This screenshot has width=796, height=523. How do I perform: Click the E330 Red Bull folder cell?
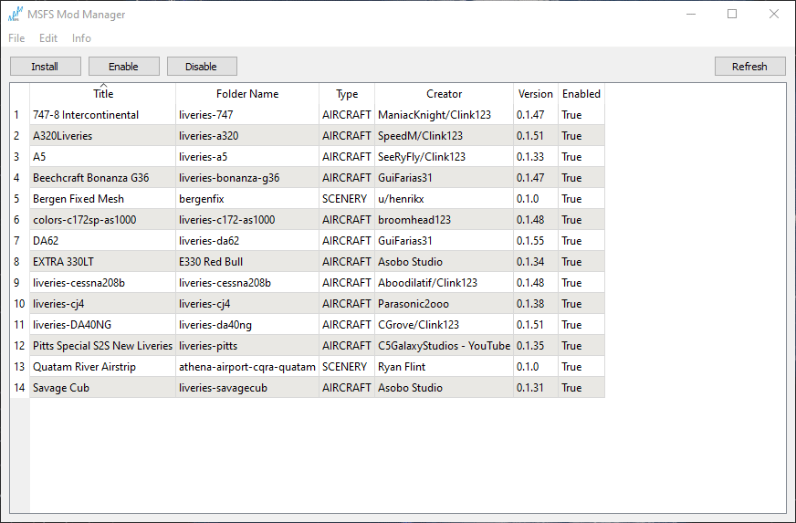point(247,261)
